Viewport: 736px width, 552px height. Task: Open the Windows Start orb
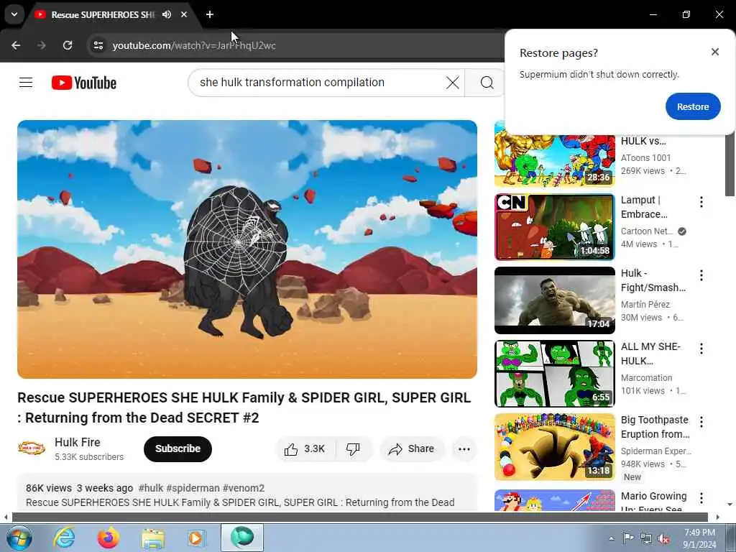19,538
